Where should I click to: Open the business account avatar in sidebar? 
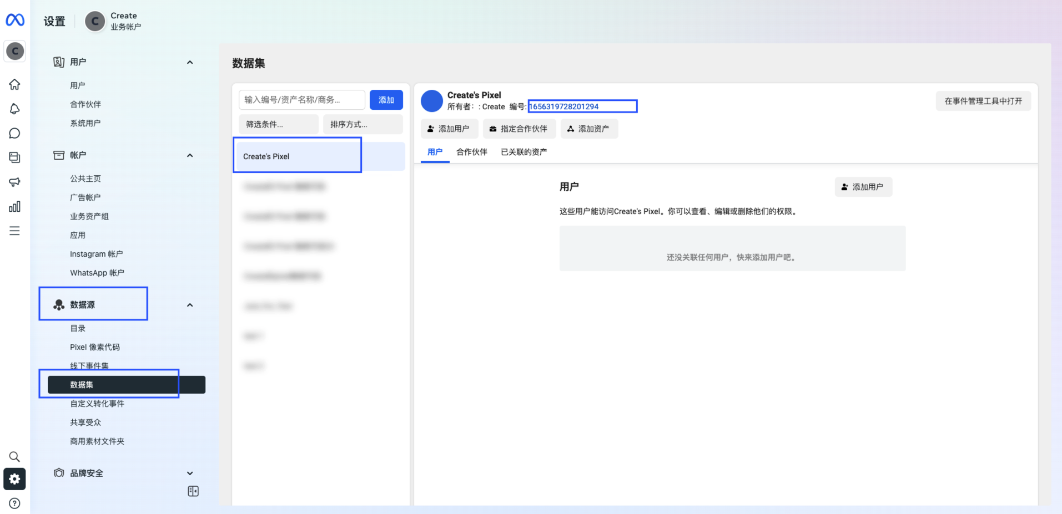tap(15, 51)
